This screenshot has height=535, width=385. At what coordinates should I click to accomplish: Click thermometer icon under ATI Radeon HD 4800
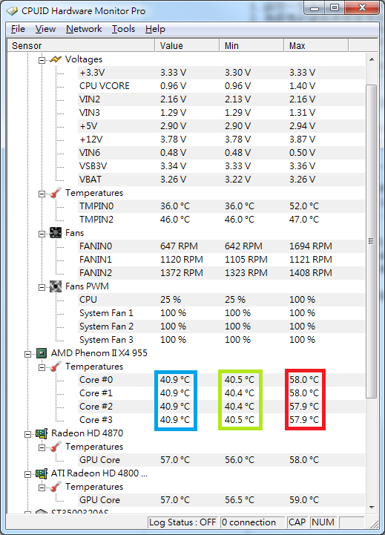tap(56, 487)
